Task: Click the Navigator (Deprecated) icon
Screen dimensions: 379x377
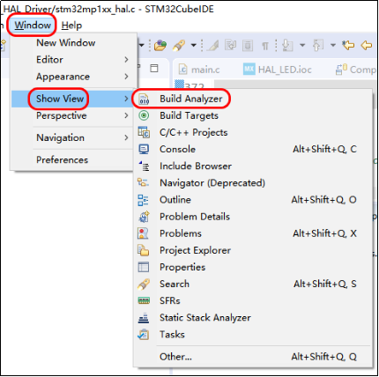Action: point(143,183)
